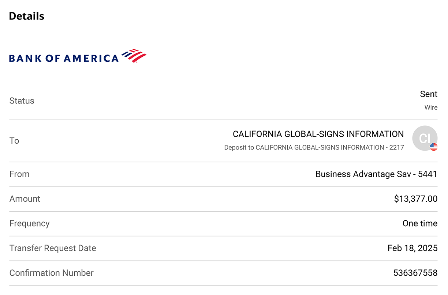Click the Bank of America flag logo

click(x=134, y=56)
